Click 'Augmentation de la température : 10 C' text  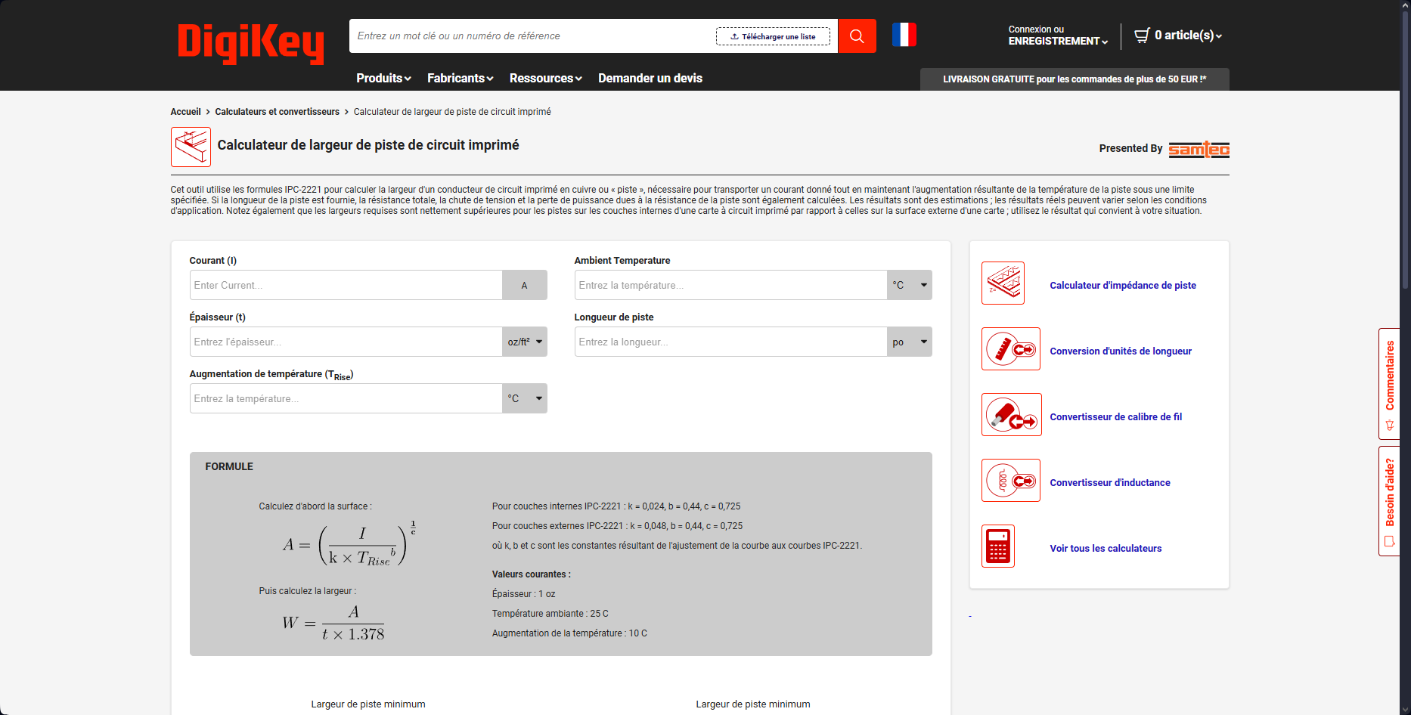pyautogui.click(x=569, y=633)
